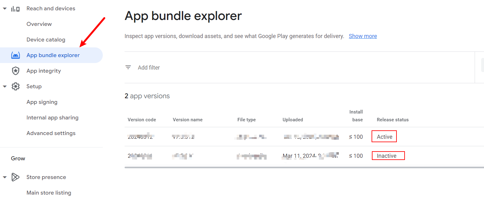Collapse the Store presence section

point(5,177)
